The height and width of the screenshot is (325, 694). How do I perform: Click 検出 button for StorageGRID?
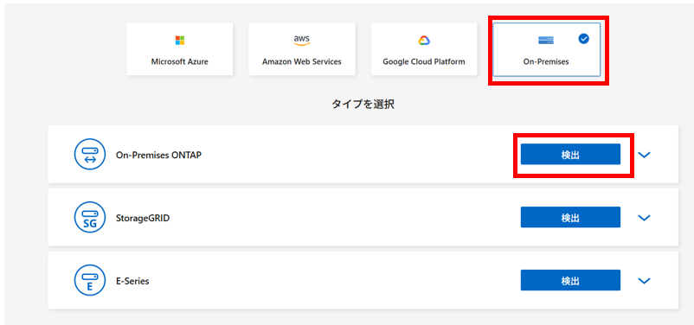[x=570, y=217]
